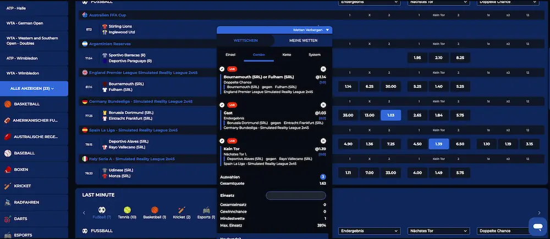Expand Alle Anzeigen (23) list

click(x=34, y=89)
